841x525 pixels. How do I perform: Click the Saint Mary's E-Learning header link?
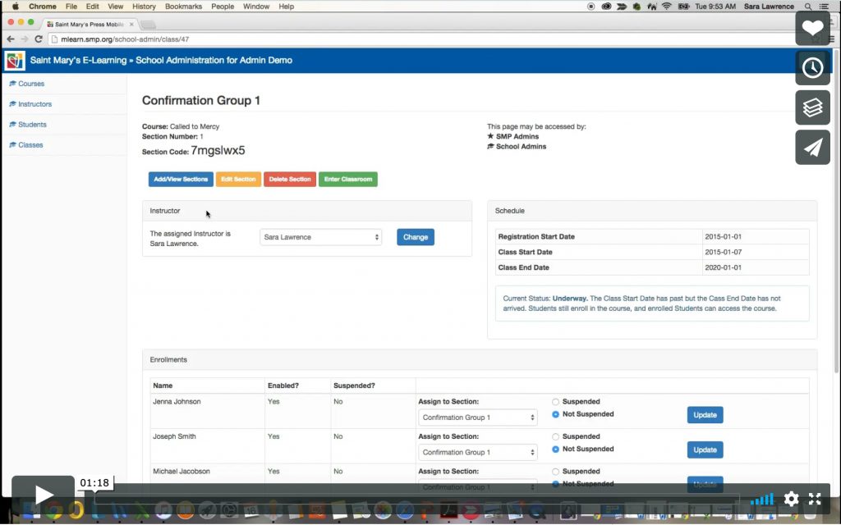(x=78, y=60)
